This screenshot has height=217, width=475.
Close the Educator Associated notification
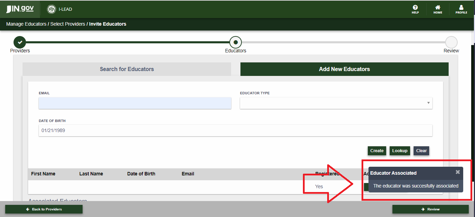pos(458,172)
